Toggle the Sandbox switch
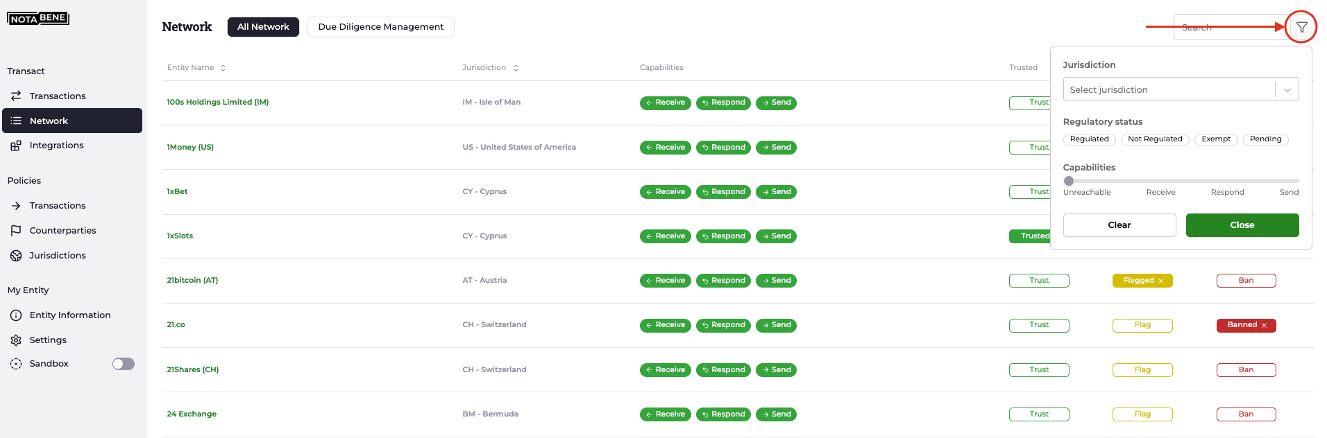The height and width of the screenshot is (438, 1327). pos(124,364)
